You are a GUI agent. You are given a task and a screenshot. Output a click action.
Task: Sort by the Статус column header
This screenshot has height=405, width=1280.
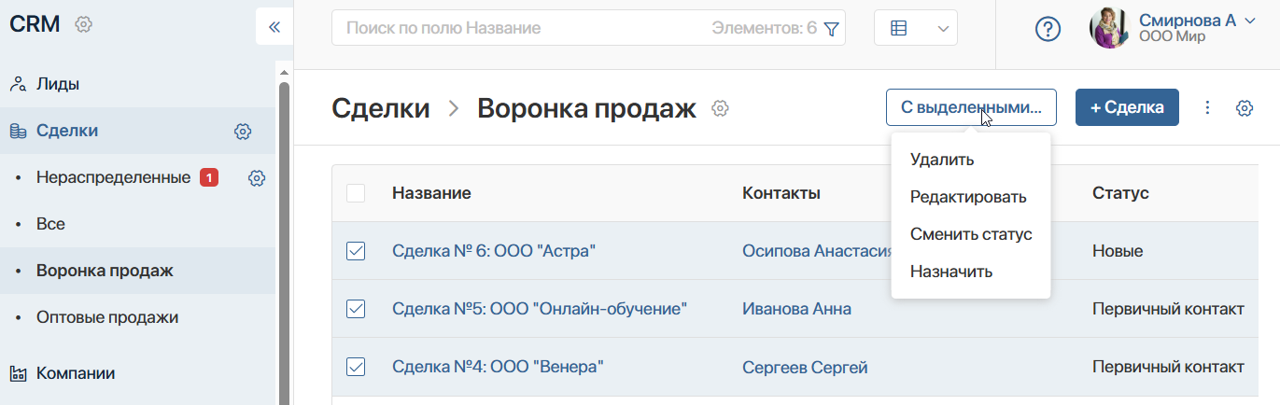[1120, 193]
